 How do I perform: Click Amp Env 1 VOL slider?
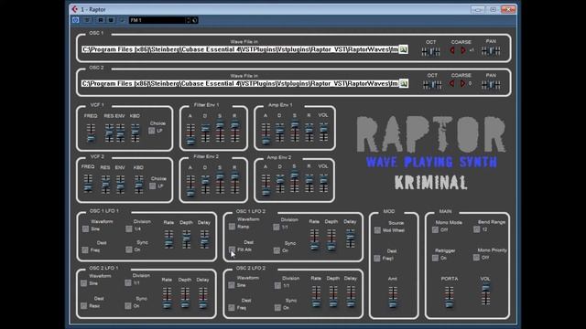pos(323,132)
